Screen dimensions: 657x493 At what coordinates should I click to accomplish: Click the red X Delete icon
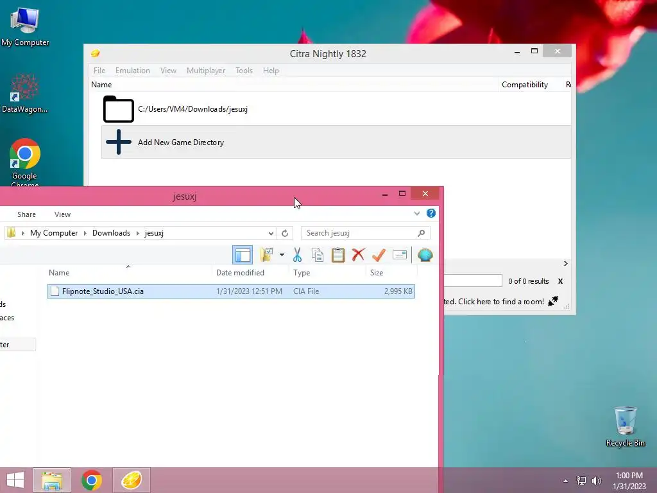358,255
